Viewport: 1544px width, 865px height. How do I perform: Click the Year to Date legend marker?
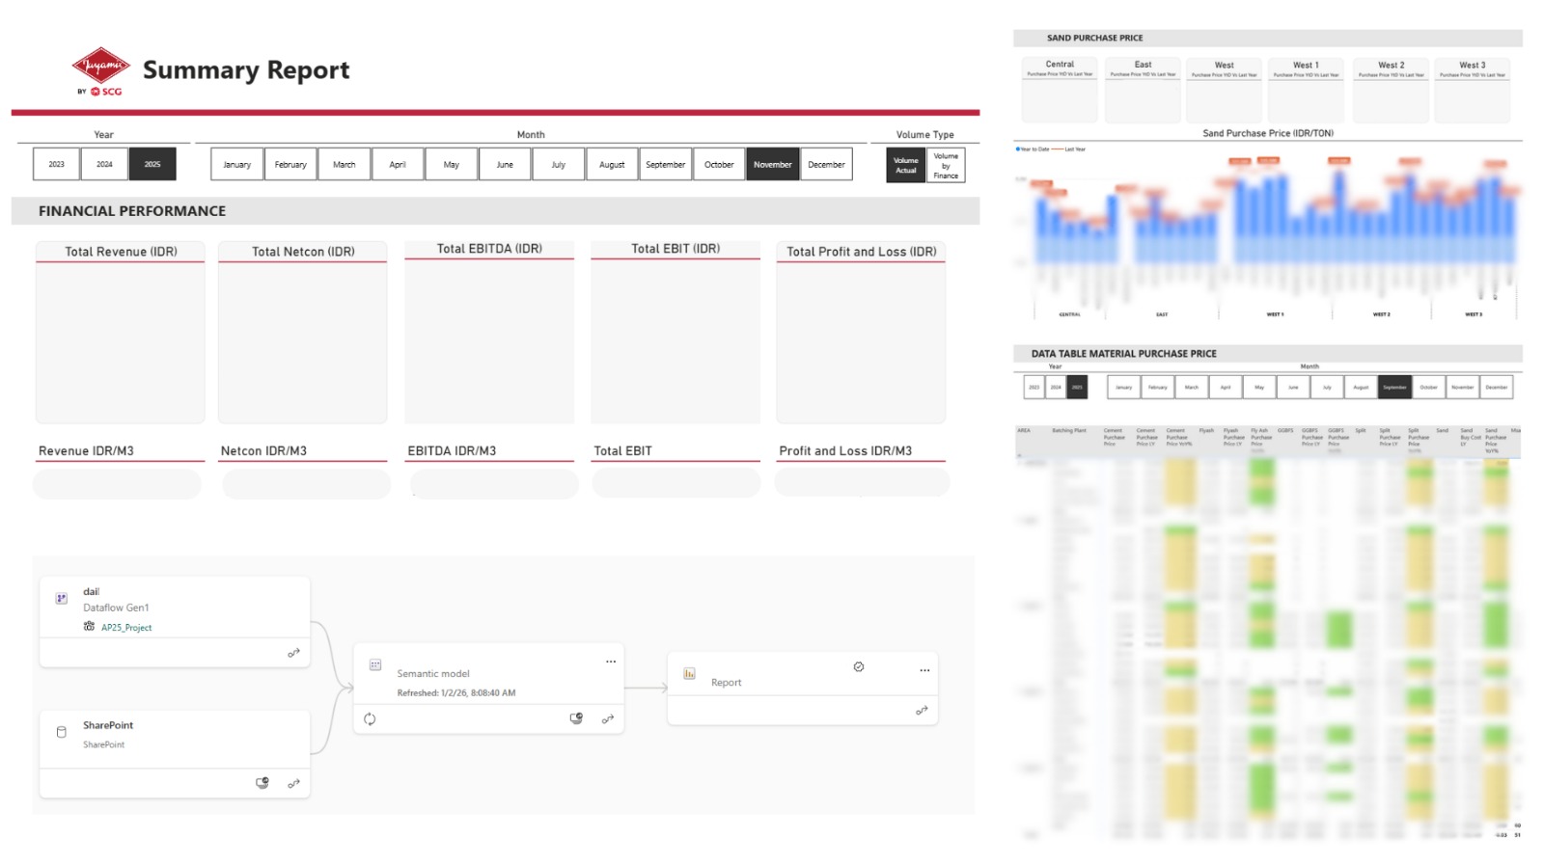(x=1018, y=149)
